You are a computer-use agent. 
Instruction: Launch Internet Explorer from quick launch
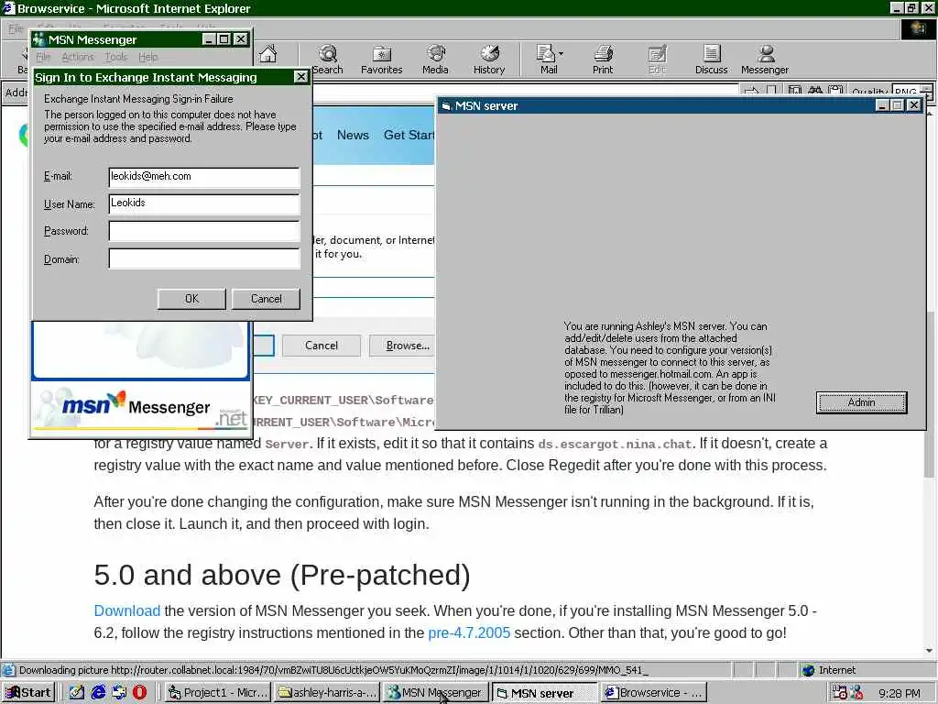pyautogui.click(x=98, y=693)
